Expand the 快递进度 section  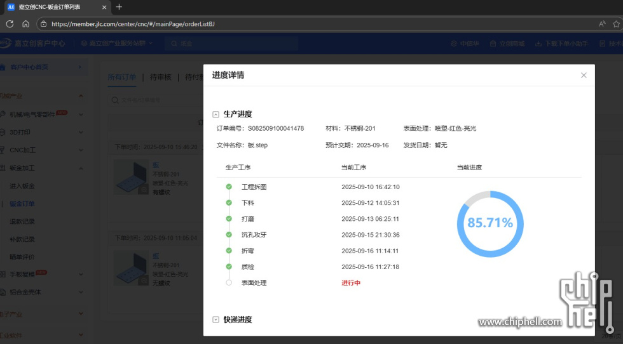coord(216,320)
